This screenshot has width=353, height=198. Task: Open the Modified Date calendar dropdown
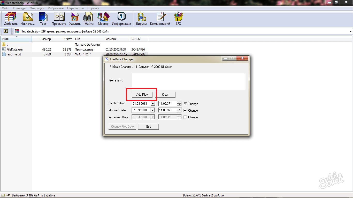pyautogui.click(x=153, y=110)
